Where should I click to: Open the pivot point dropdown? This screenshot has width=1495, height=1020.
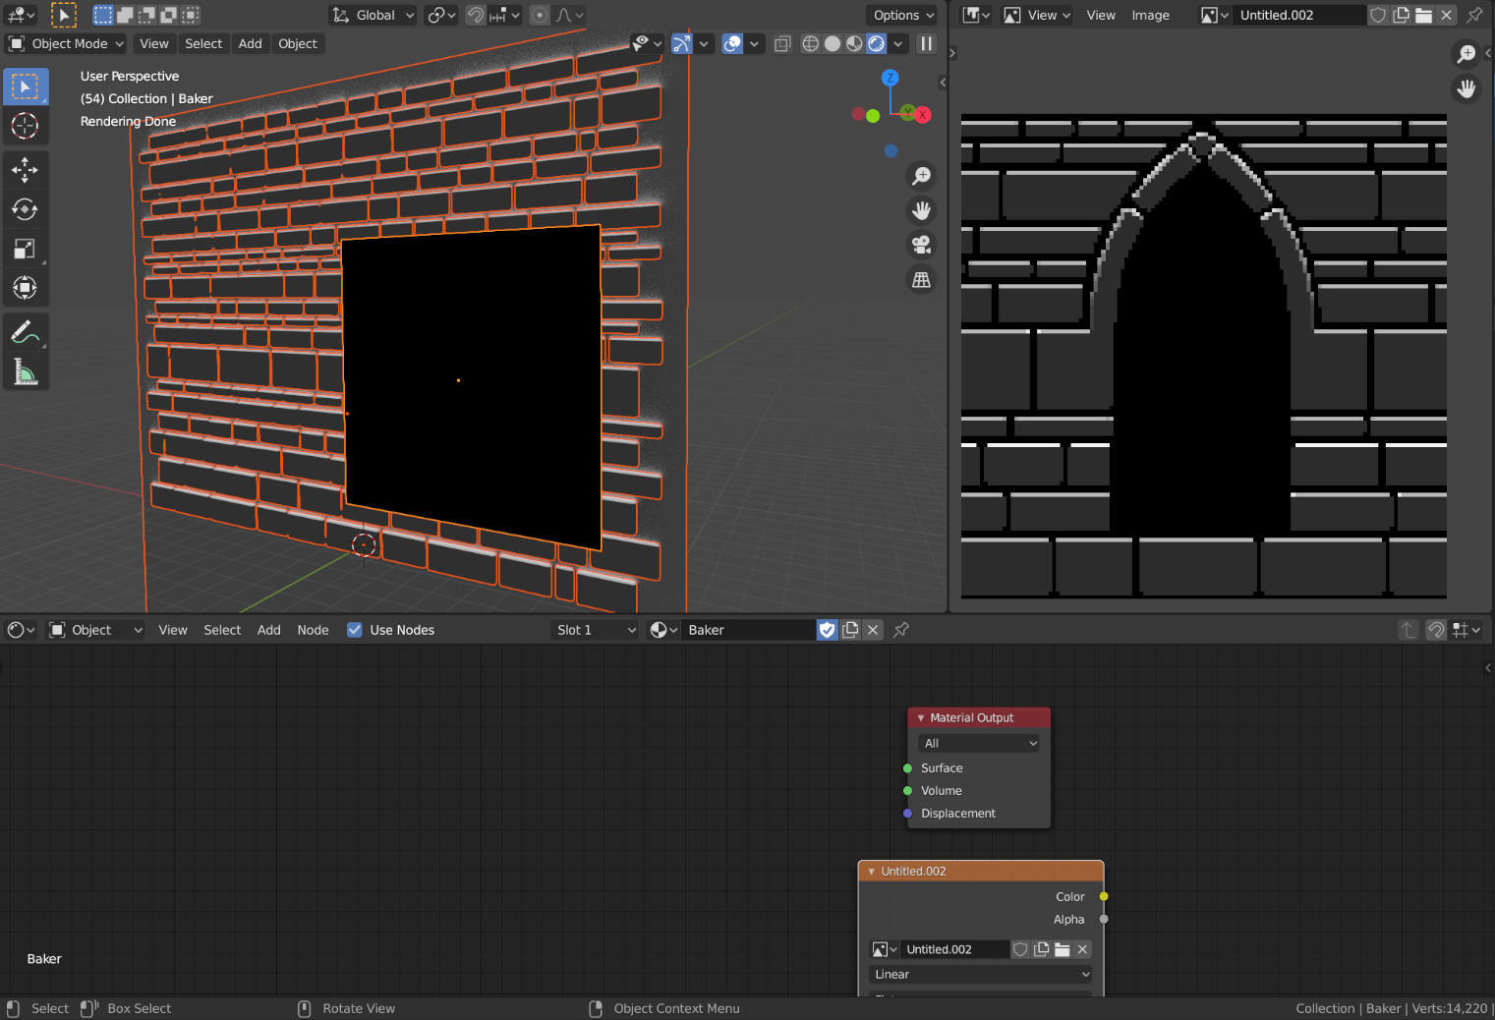click(441, 15)
